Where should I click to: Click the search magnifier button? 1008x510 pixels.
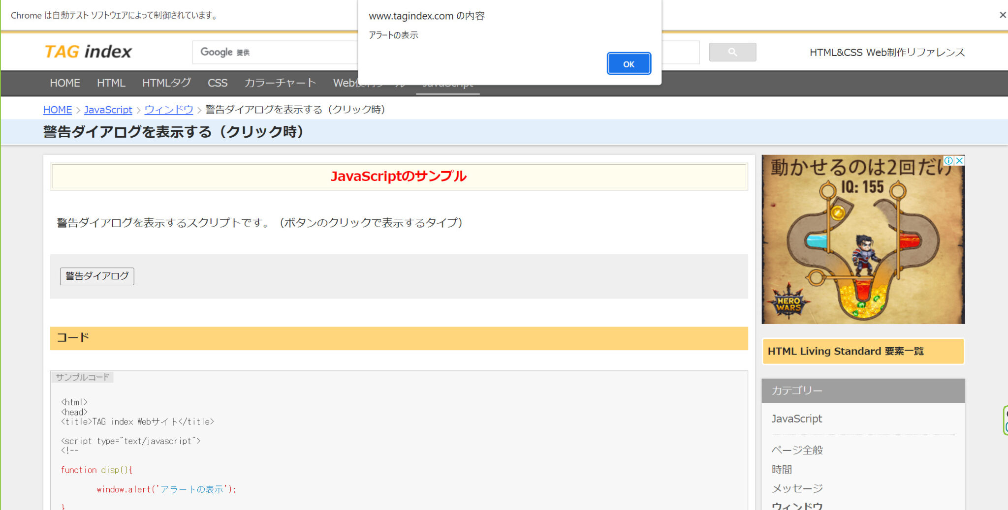(732, 52)
